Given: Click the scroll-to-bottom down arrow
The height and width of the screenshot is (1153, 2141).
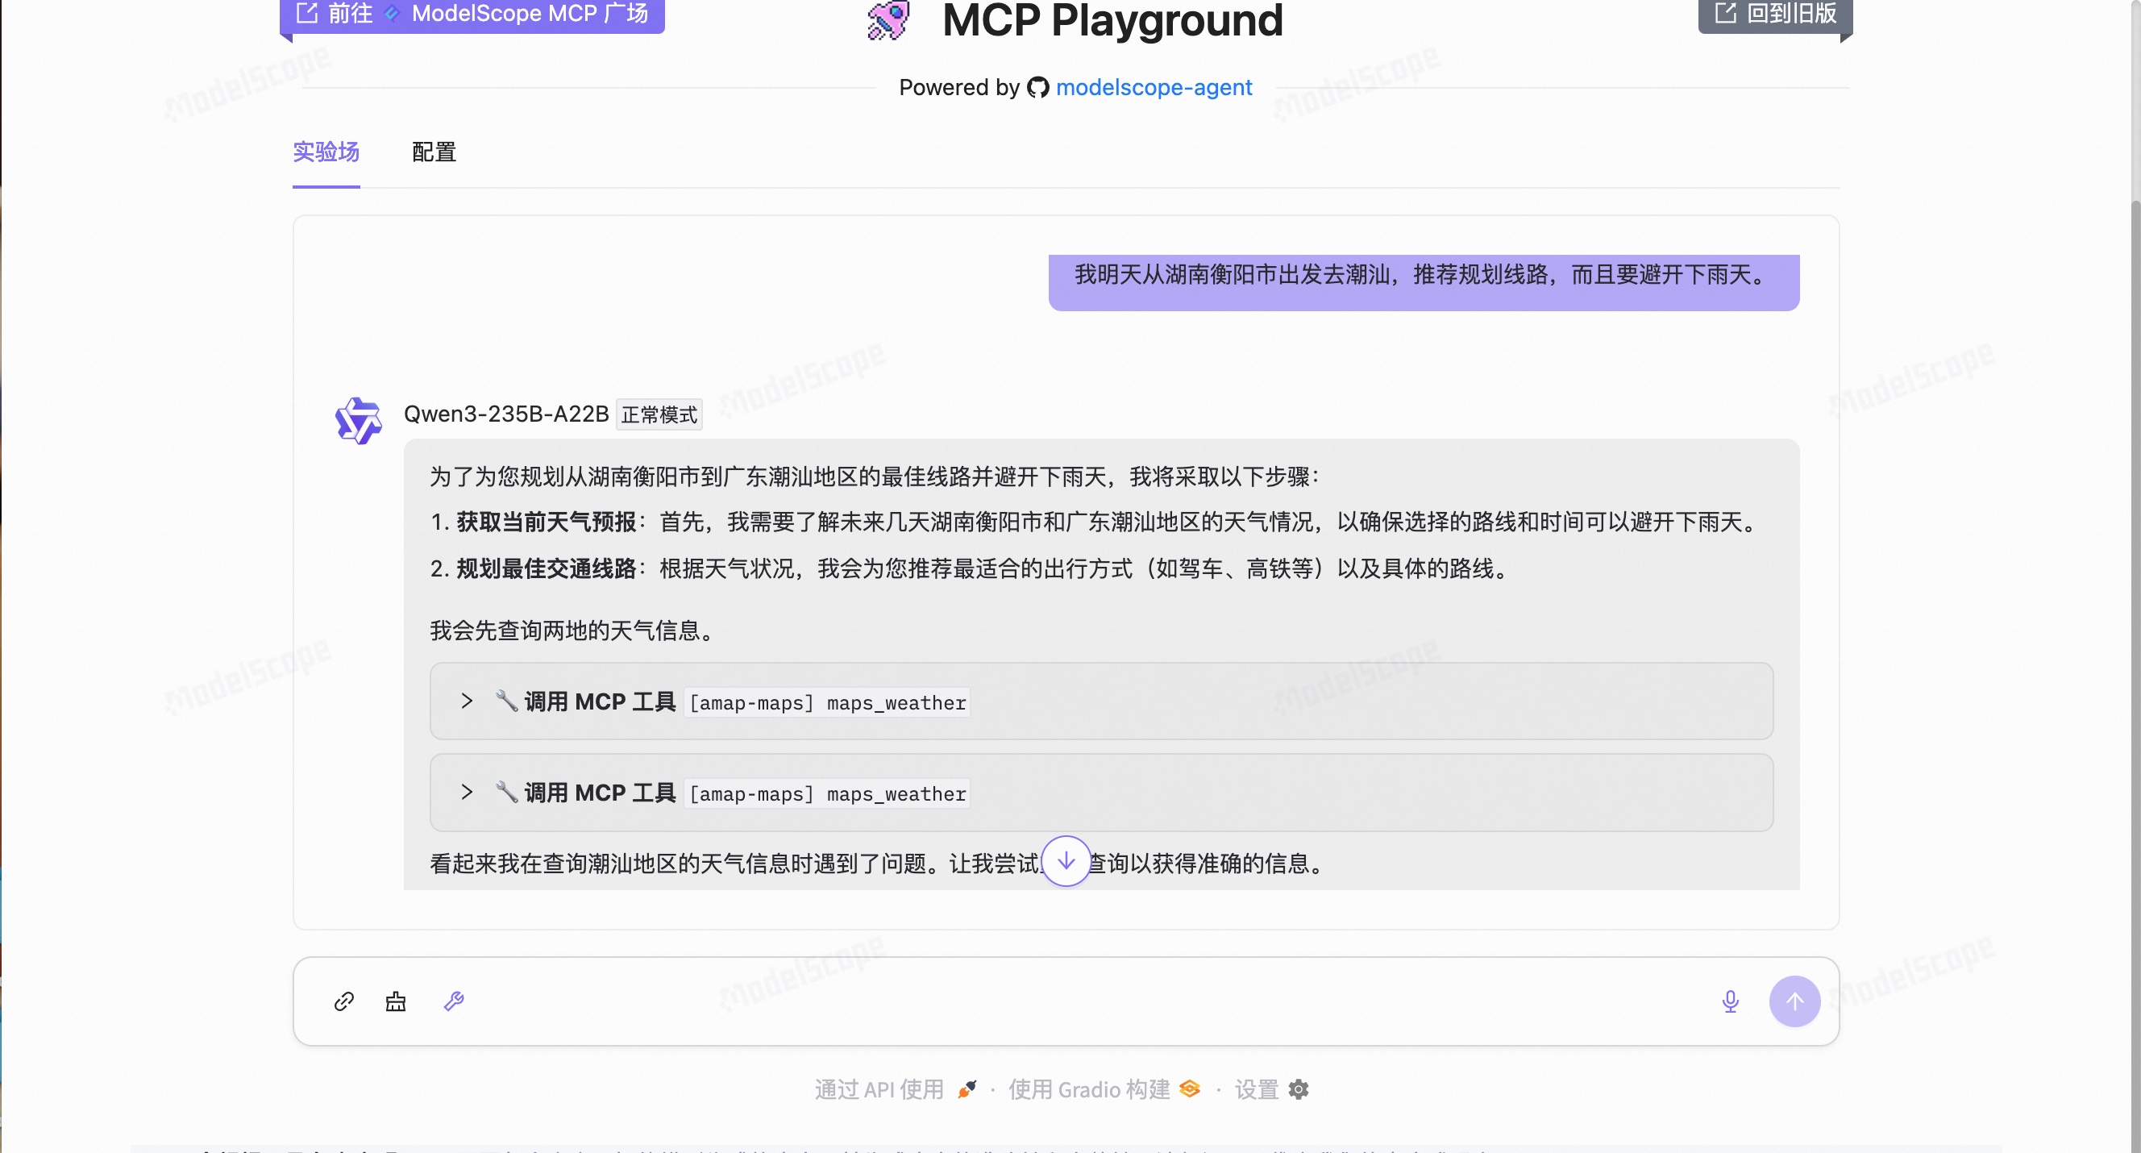Looking at the screenshot, I should [x=1066, y=861].
